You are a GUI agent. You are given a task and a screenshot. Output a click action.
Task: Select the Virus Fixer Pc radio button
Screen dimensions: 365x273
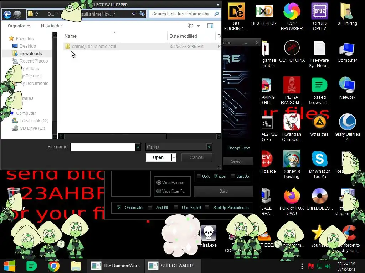(159, 191)
